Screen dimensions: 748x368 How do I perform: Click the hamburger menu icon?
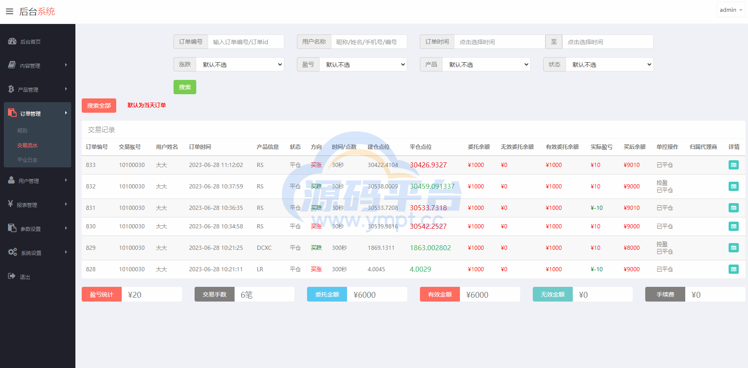(9, 11)
